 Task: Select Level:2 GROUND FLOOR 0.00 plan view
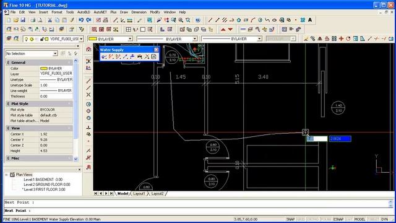[47, 185]
